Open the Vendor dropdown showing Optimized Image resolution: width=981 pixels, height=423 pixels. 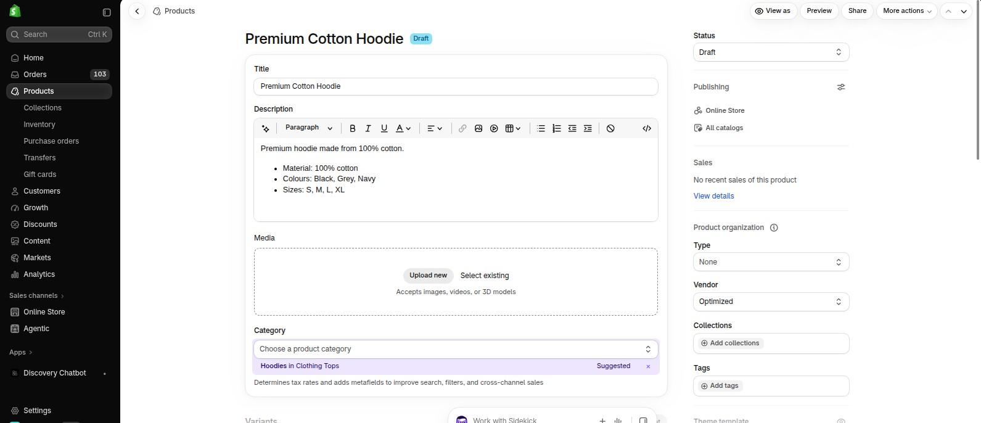coord(771,302)
